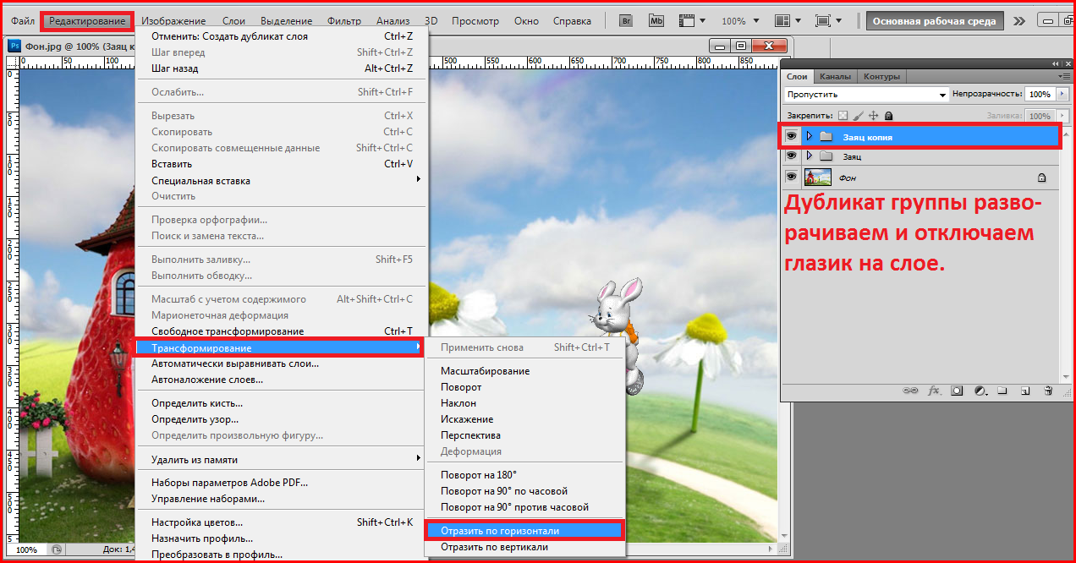
Task: Select Перспектива in the transform submenu
Action: (x=524, y=435)
